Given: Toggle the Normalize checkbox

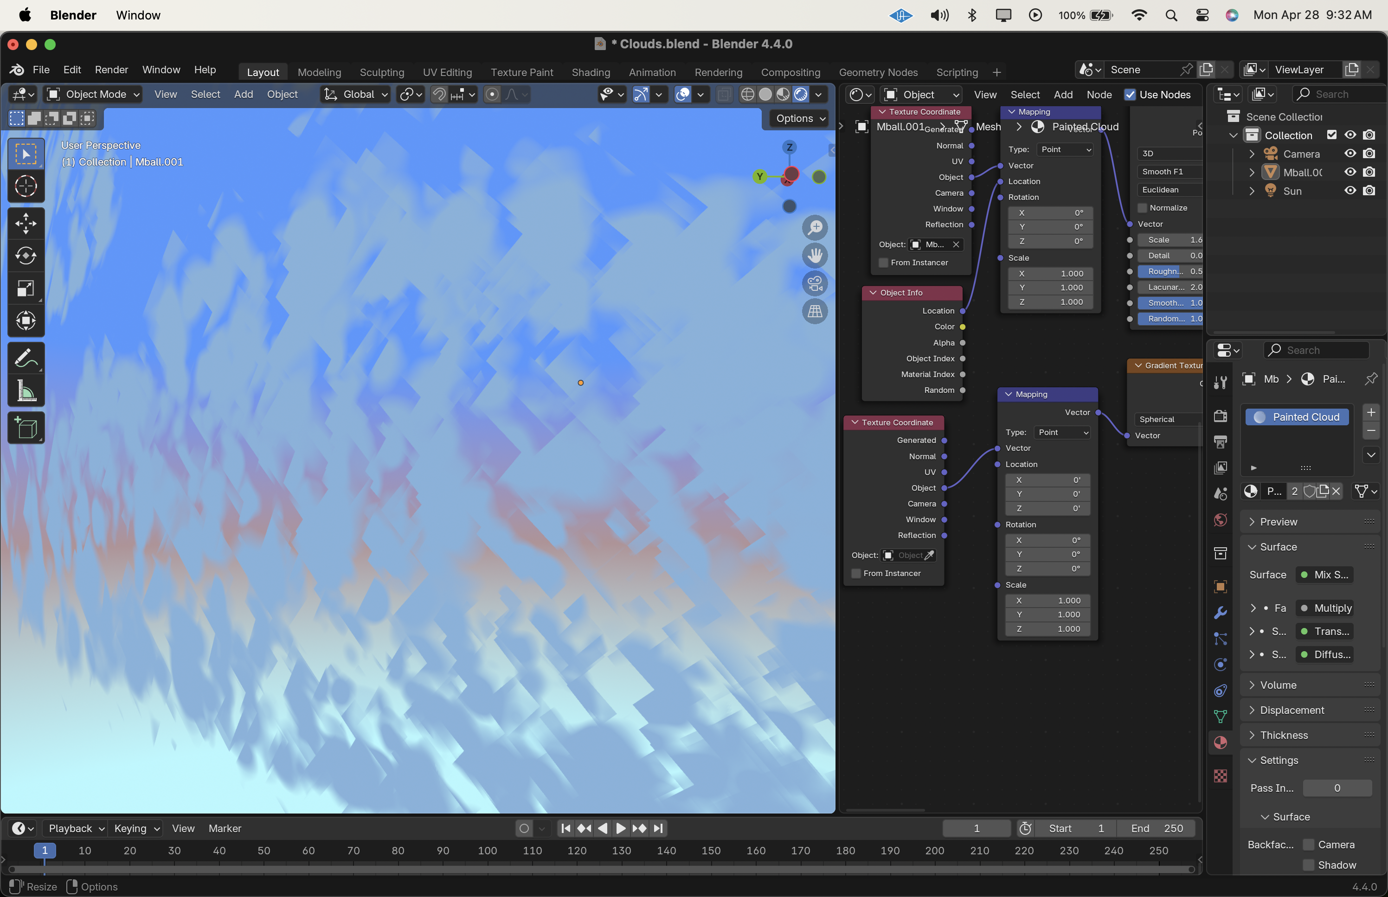Looking at the screenshot, I should [x=1142, y=208].
